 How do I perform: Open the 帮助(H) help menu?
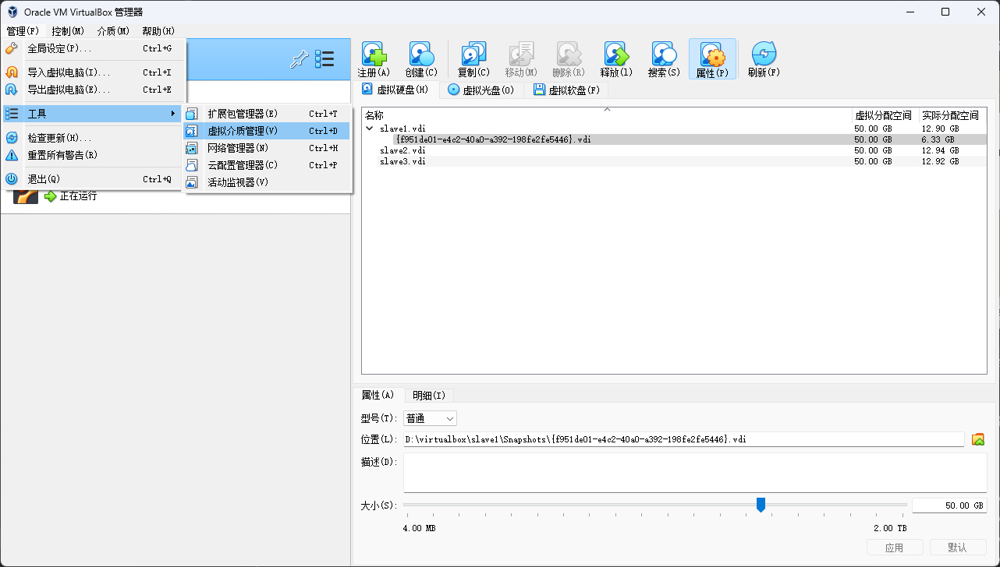click(x=158, y=31)
